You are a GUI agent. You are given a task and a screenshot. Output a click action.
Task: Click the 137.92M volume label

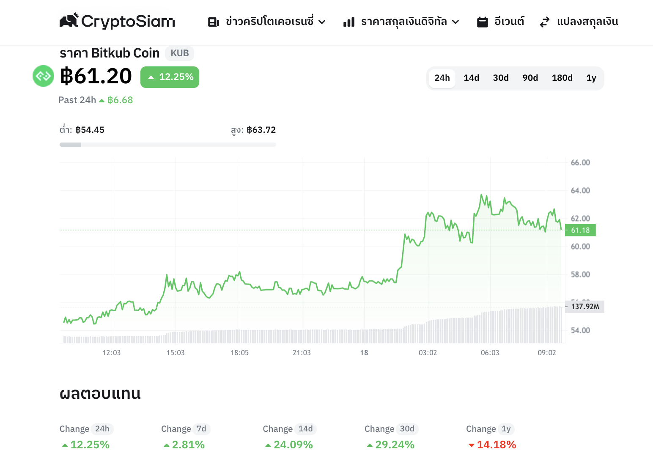(x=585, y=307)
